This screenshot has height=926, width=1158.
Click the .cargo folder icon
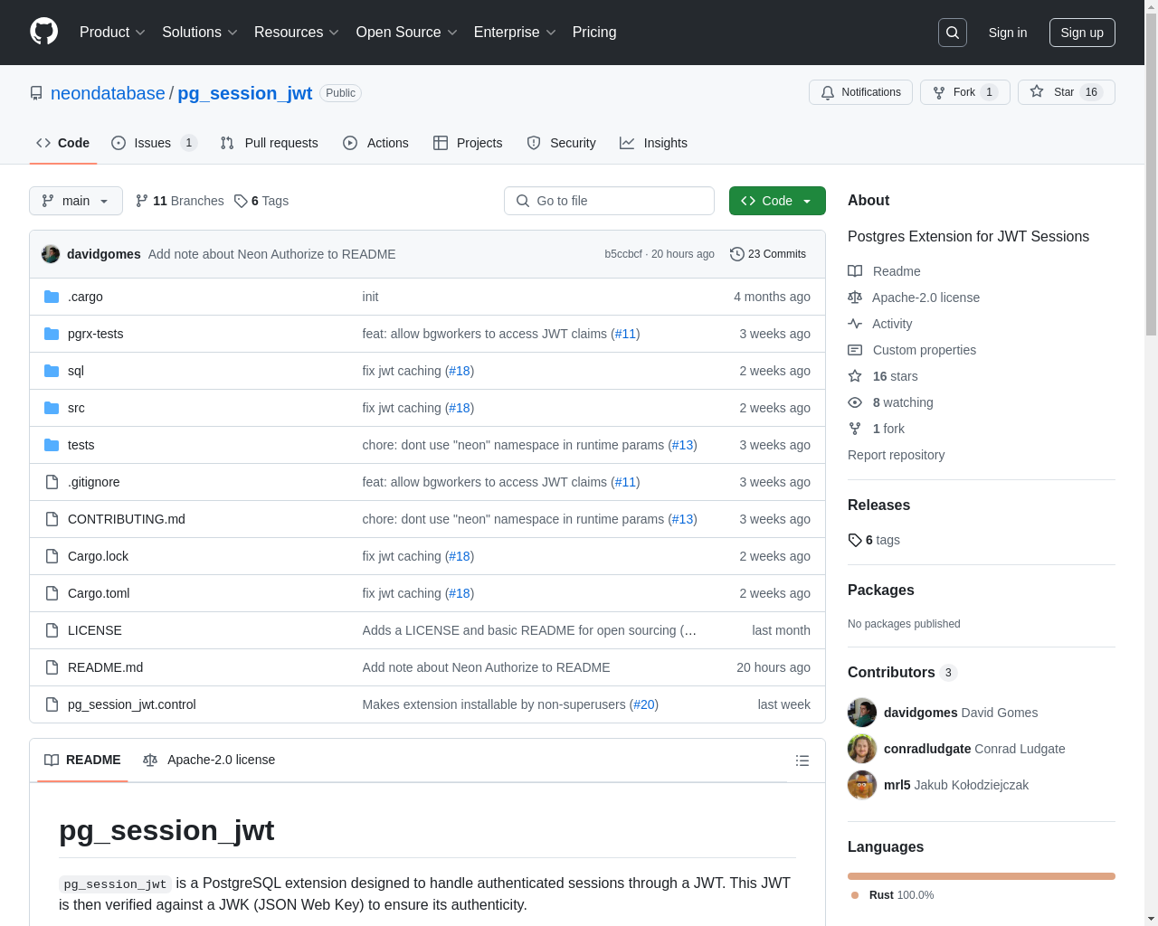click(52, 297)
